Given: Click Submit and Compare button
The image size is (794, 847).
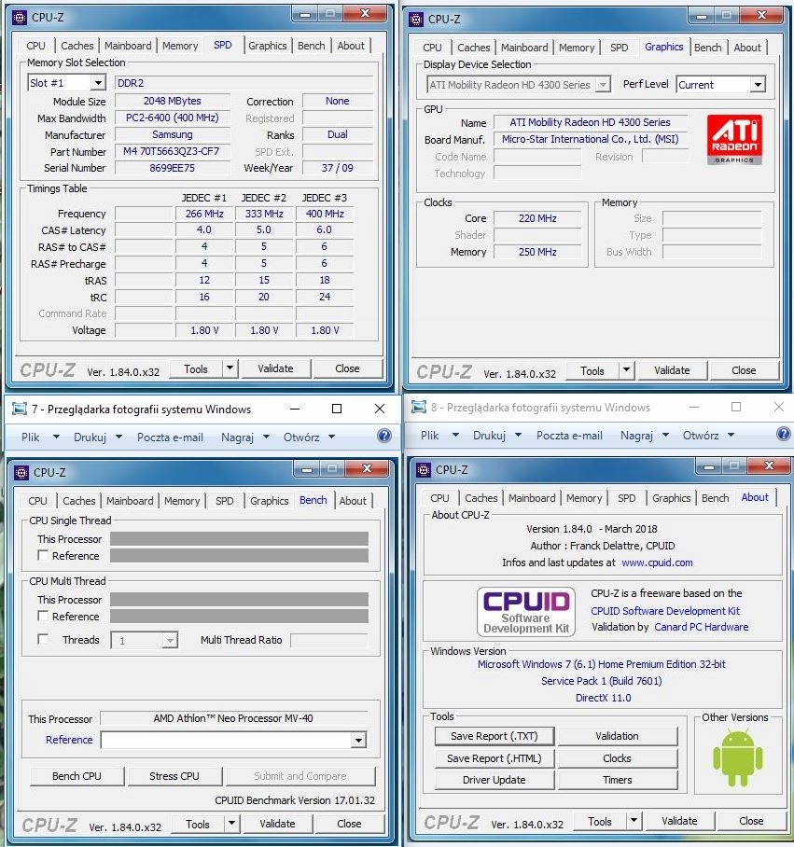Looking at the screenshot, I should (x=300, y=776).
